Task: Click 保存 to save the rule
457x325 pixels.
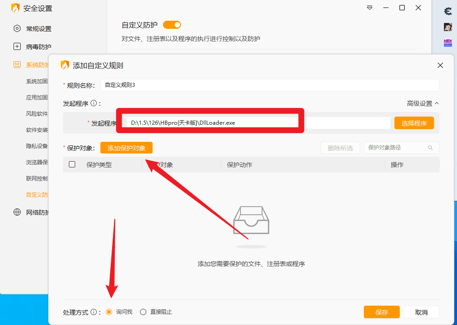Action: 381,312
